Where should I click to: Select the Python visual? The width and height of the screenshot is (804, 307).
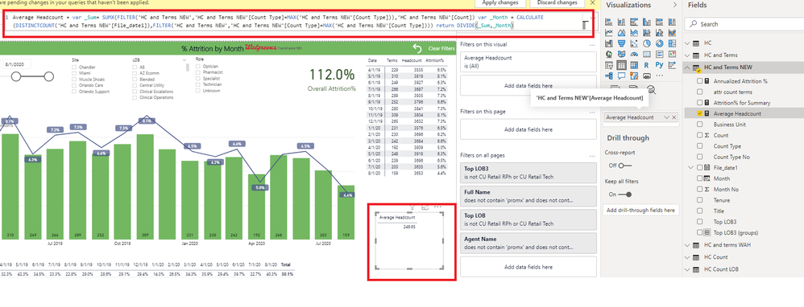(660, 65)
